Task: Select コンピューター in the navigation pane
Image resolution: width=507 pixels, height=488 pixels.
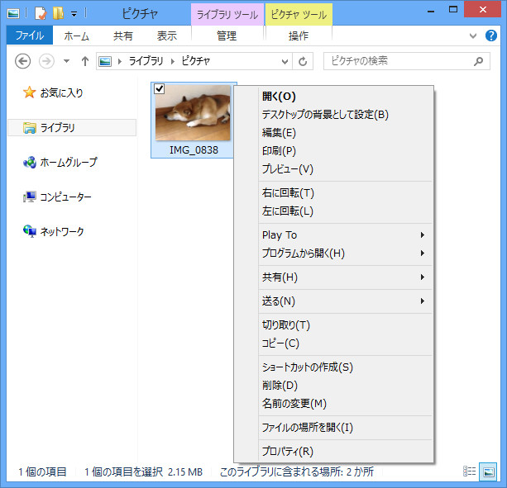Action: tap(65, 197)
